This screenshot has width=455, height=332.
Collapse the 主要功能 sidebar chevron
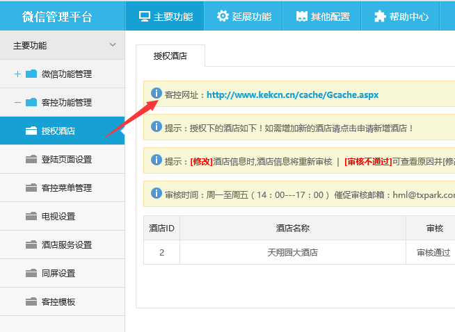(113, 45)
